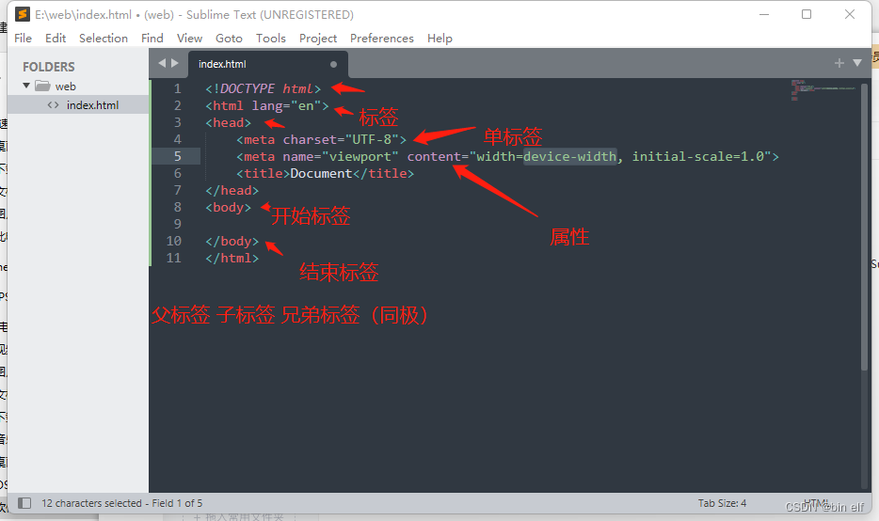Open the Selection menu
This screenshot has width=879, height=521.
click(x=104, y=39)
